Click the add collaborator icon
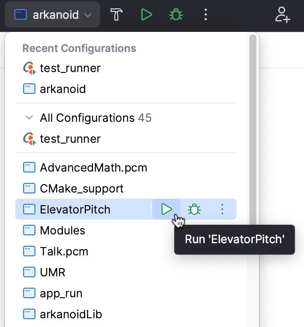The height and width of the screenshot is (327, 304). coord(283,15)
